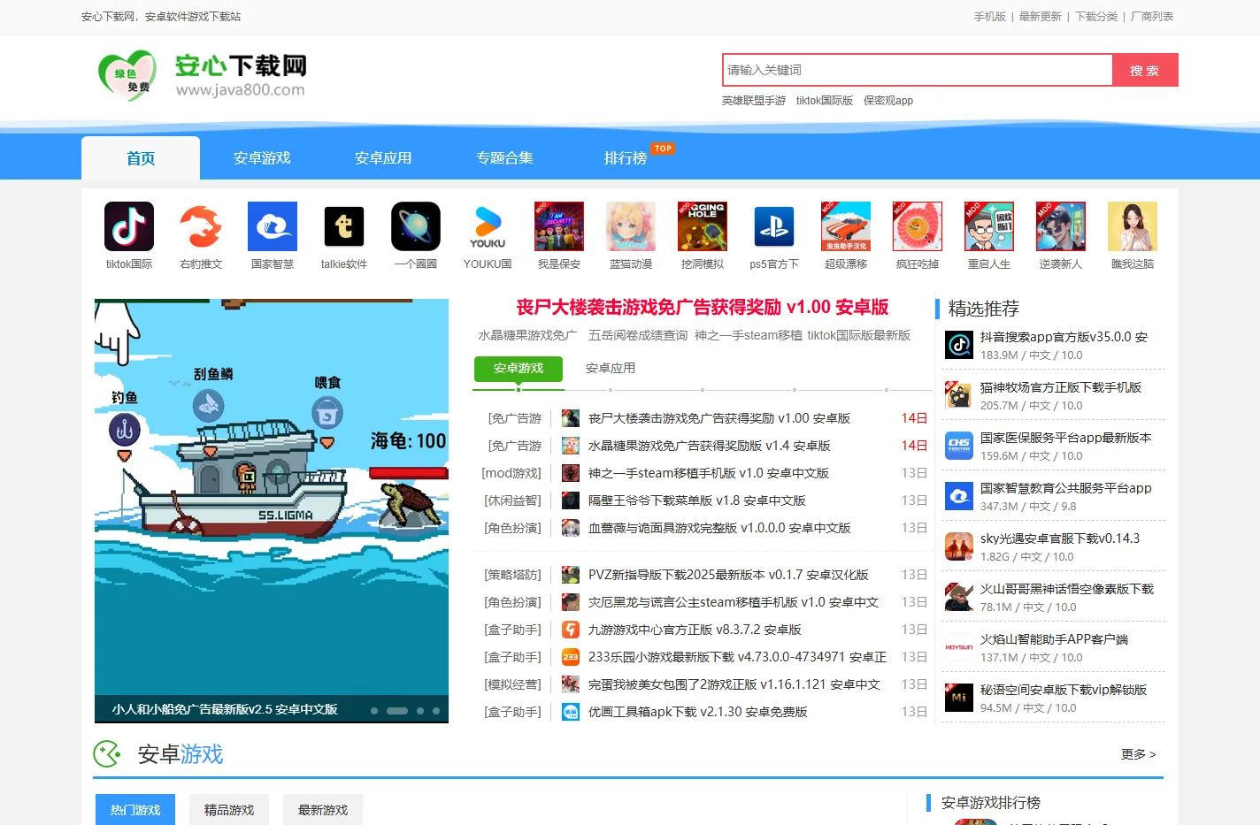This screenshot has width=1260, height=825.
Task: Switch to the green 安卓游戏 list tab
Action: click(519, 369)
